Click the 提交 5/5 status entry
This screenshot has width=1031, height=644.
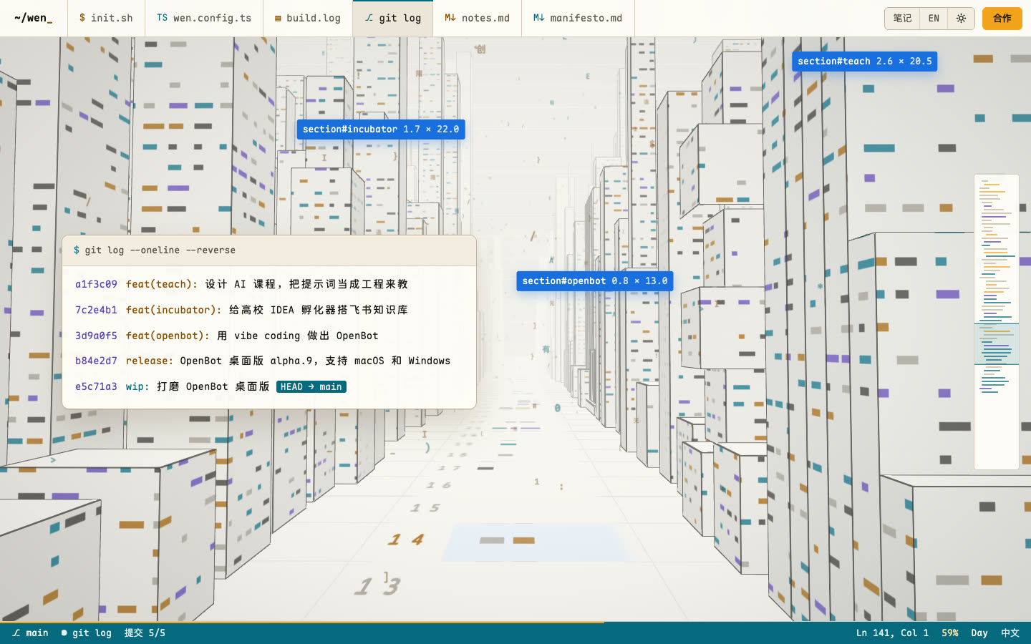coord(145,633)
